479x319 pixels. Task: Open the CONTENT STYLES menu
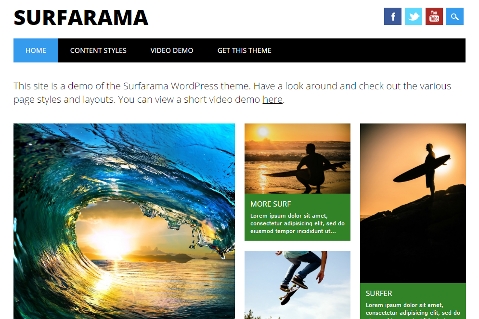(98, 50)
